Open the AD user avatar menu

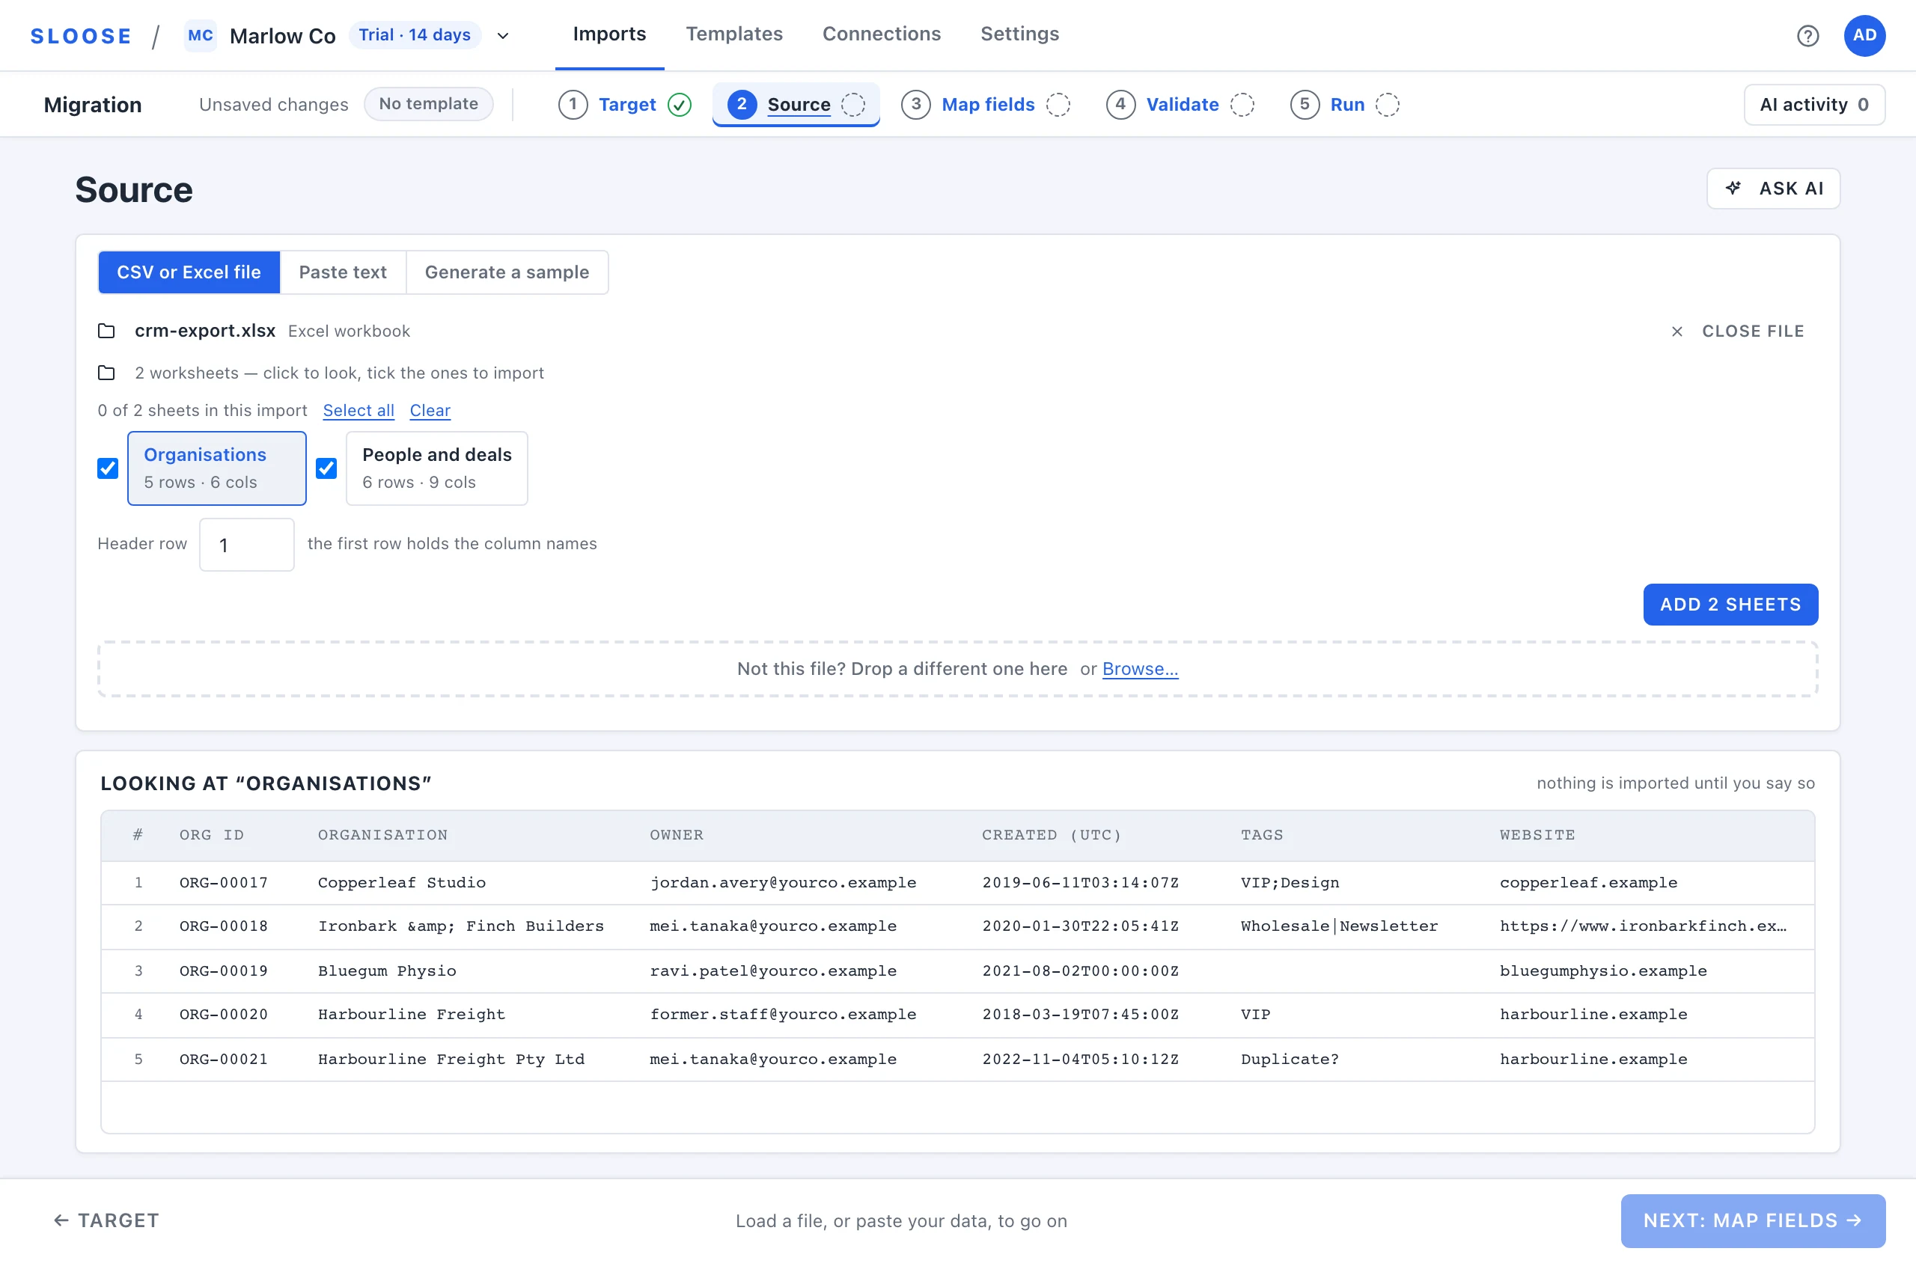[1864, 35]
